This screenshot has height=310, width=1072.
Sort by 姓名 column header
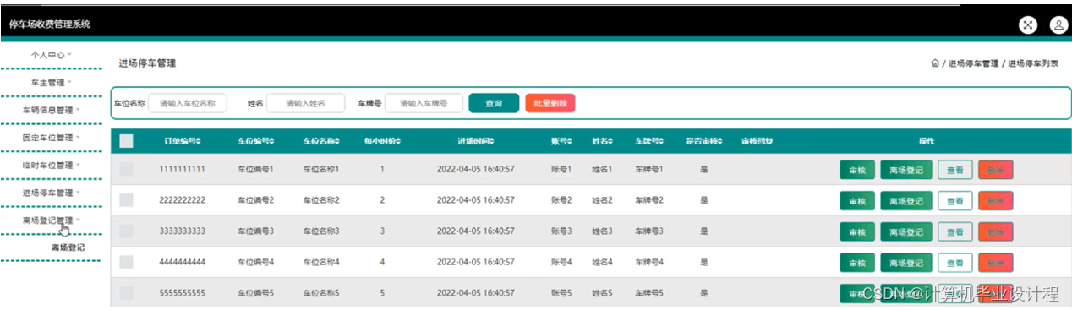click(x=602, y=141)
